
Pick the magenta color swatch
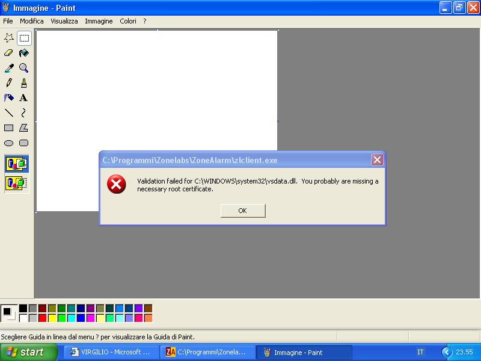(x=91, y=318)
